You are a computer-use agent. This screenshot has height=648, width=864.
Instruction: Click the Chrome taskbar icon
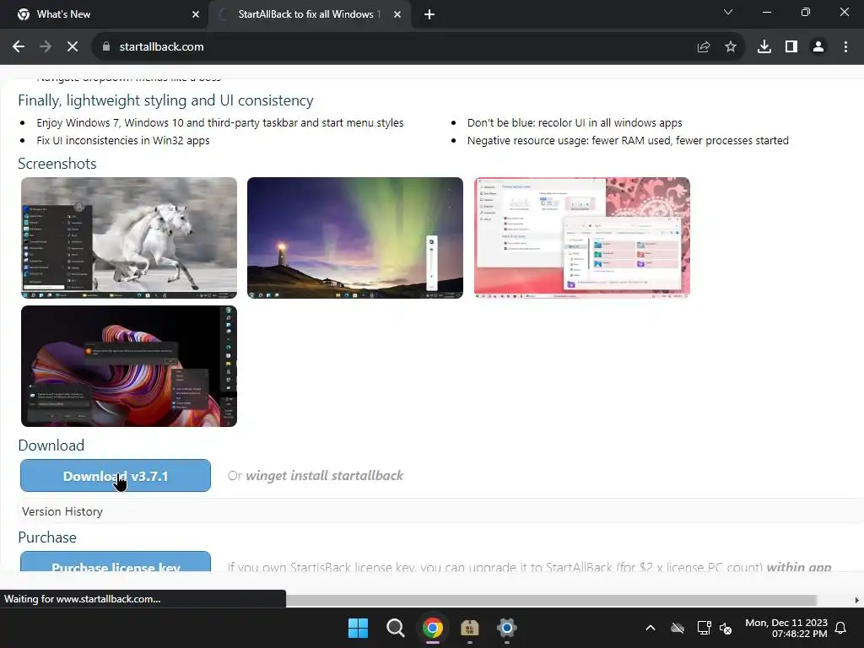(x=433, y=628)
